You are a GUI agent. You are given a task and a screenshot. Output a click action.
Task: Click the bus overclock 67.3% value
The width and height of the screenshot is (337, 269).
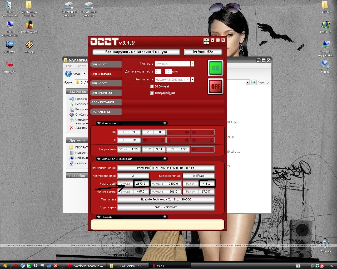206,192
